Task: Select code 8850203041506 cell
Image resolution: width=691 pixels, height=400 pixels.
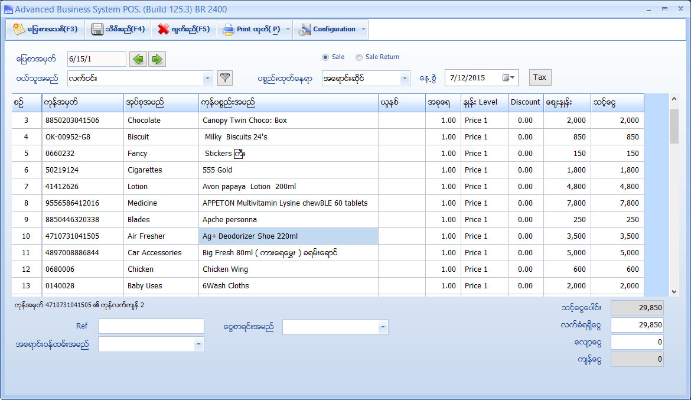Action: [x=83, y=121]
